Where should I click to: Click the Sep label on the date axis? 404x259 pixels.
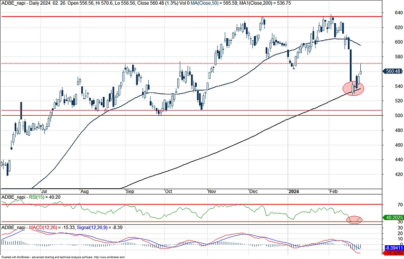(x=130, y=192)
